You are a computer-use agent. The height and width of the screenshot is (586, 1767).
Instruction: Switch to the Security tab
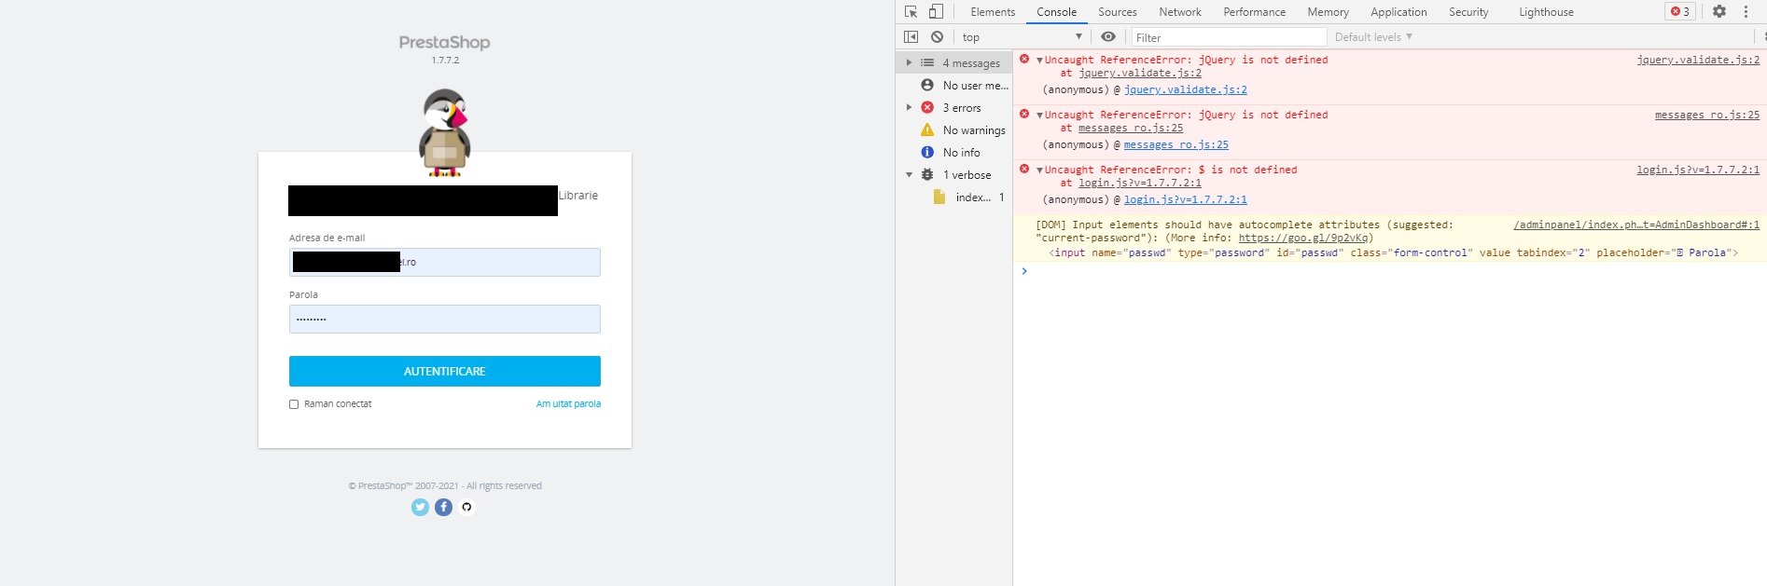pos(1468,12)
